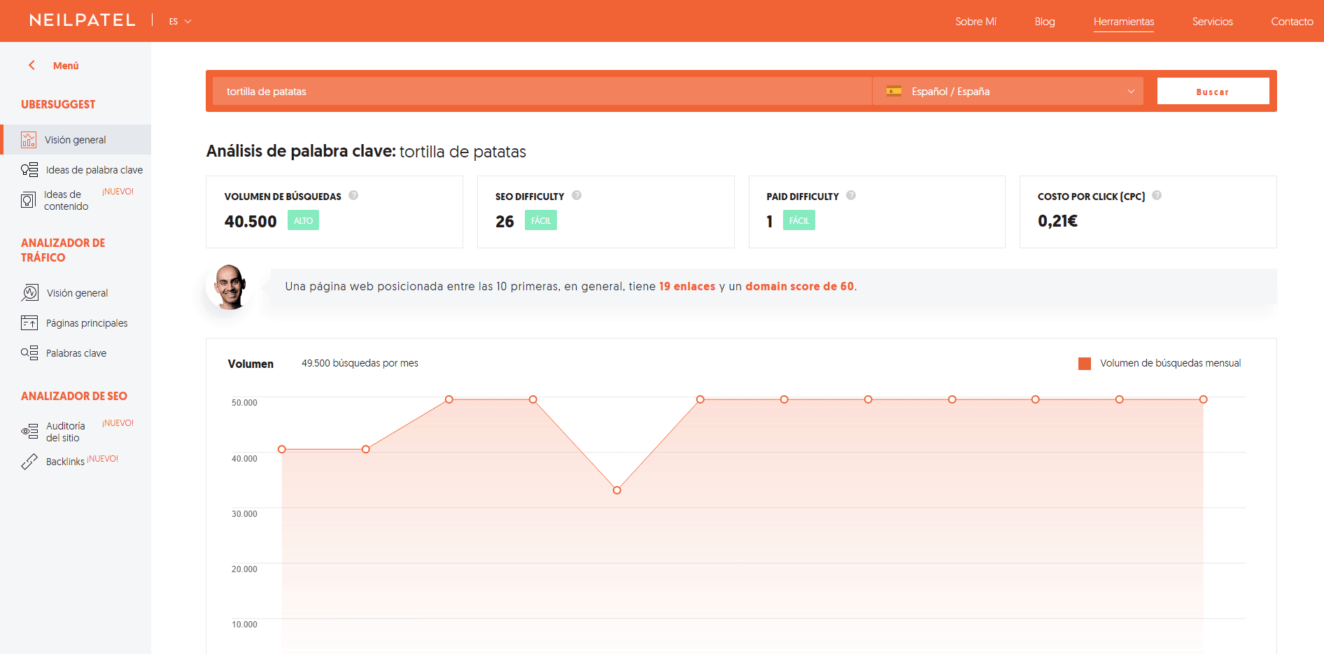Screen dimensions: 1324x654
Task: Click '49.500 búsquedas por mes' text
Action: [360, 363]
